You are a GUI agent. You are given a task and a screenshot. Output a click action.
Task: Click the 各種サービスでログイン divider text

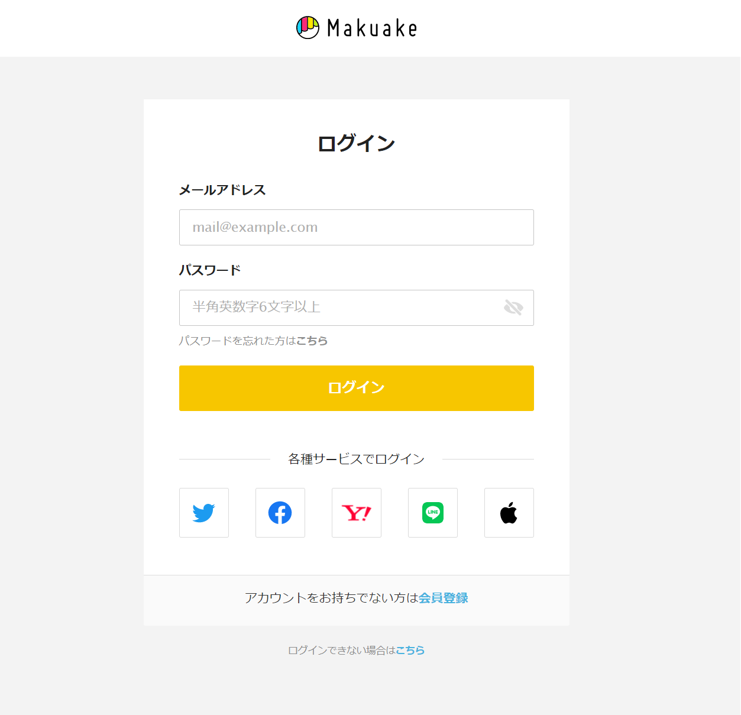pyautogui.click(x=357, y=459)
